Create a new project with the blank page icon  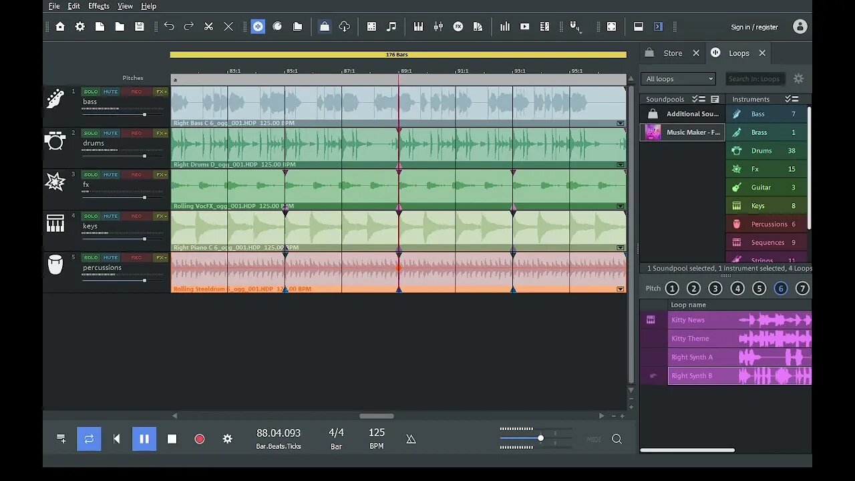(x=100, y=27)
